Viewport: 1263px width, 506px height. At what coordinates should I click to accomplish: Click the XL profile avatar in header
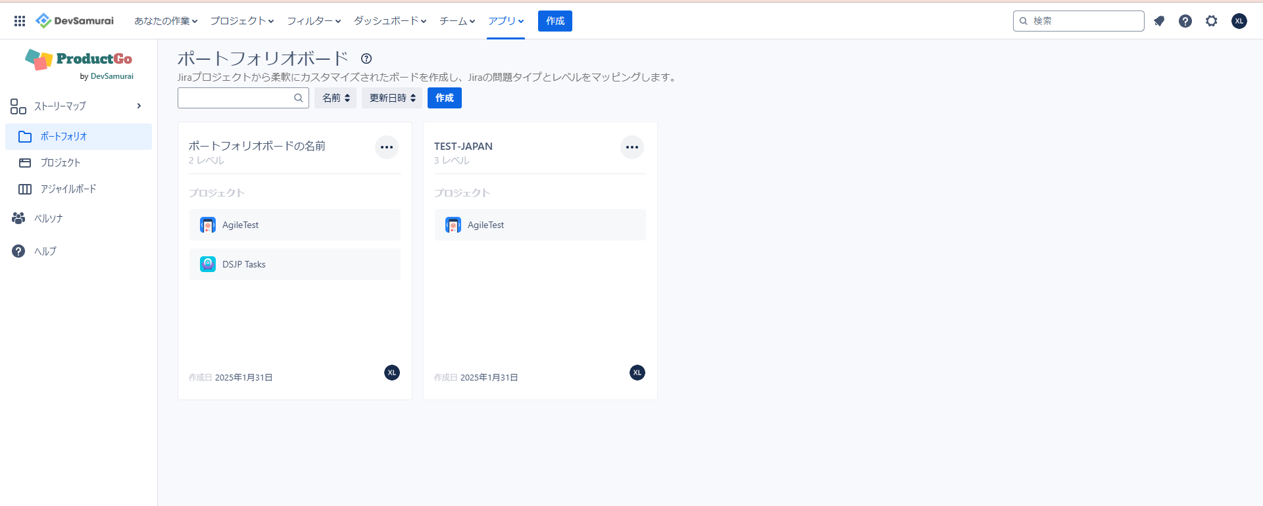(1239, 21)
